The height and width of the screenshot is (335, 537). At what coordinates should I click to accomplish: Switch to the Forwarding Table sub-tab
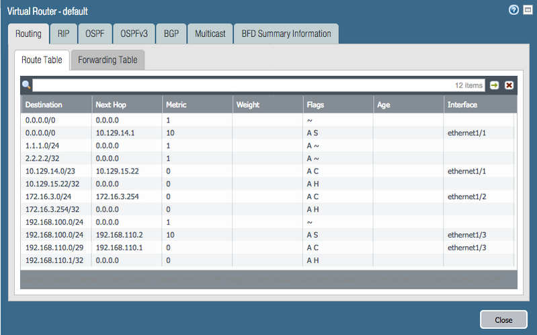coord(108,60)
